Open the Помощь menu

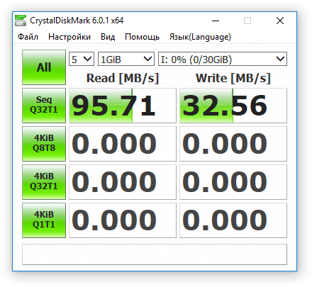(x=142, y=37)
